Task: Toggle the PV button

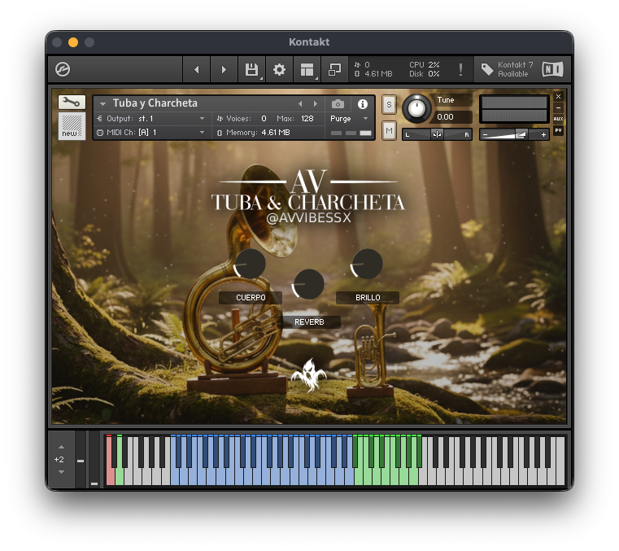Action: point(558,130)
